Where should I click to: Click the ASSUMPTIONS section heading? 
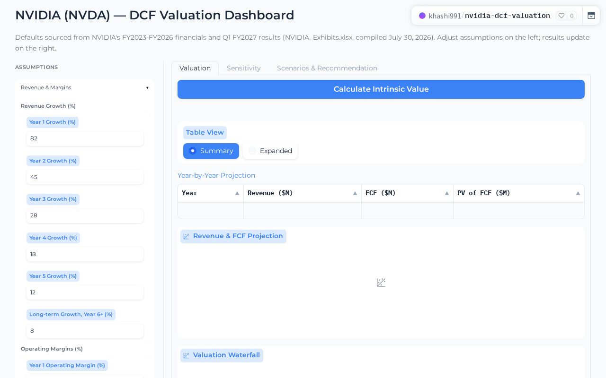point(36,67)
